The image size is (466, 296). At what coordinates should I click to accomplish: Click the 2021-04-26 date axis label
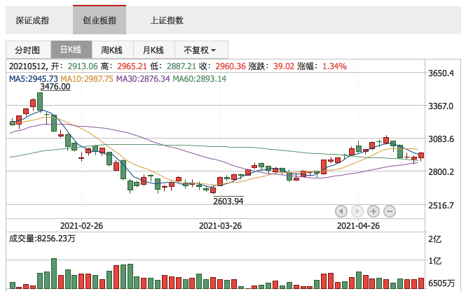click(x=358, y=225)
